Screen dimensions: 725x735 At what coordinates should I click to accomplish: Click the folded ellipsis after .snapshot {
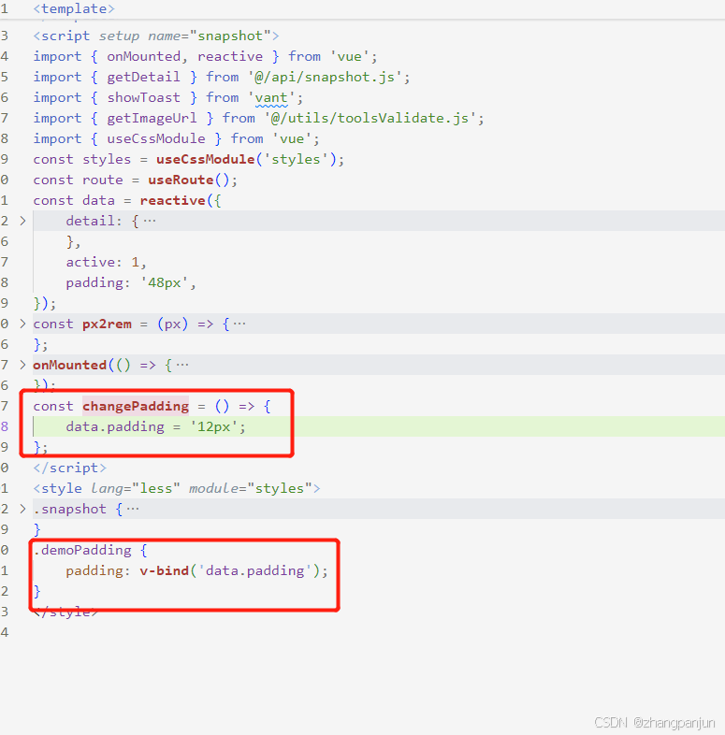133,509
